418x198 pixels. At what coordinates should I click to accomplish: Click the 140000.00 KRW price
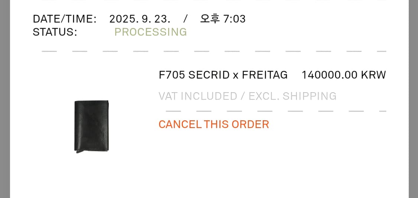click(344, 75)
